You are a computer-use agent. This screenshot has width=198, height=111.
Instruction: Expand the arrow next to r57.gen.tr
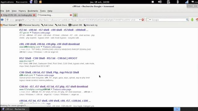(x=30, y=33)
